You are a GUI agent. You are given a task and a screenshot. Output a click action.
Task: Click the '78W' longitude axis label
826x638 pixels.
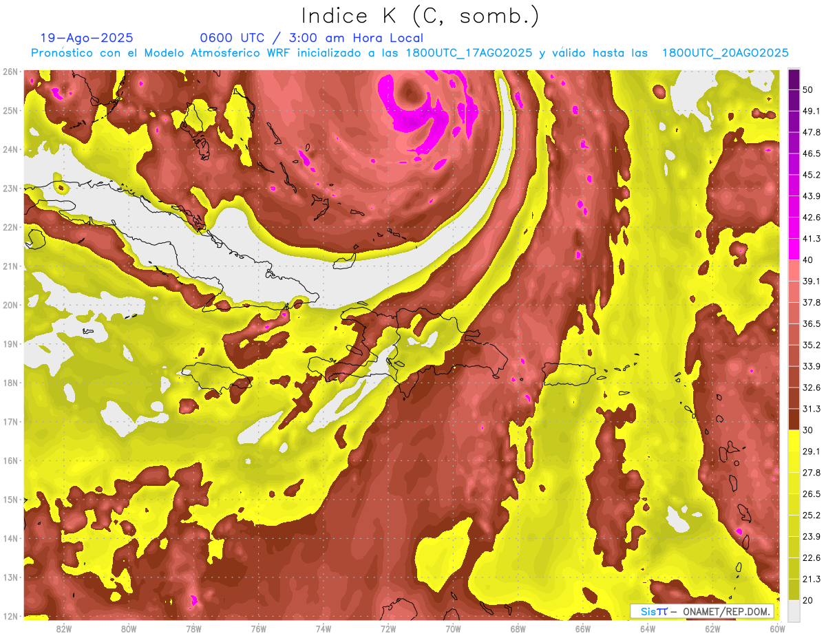pos(193,628)
